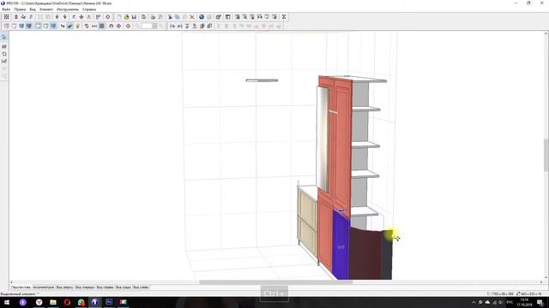549x308 pixels.
Task: Click the printer icon in the toolbar
Action: pos(153,17)
